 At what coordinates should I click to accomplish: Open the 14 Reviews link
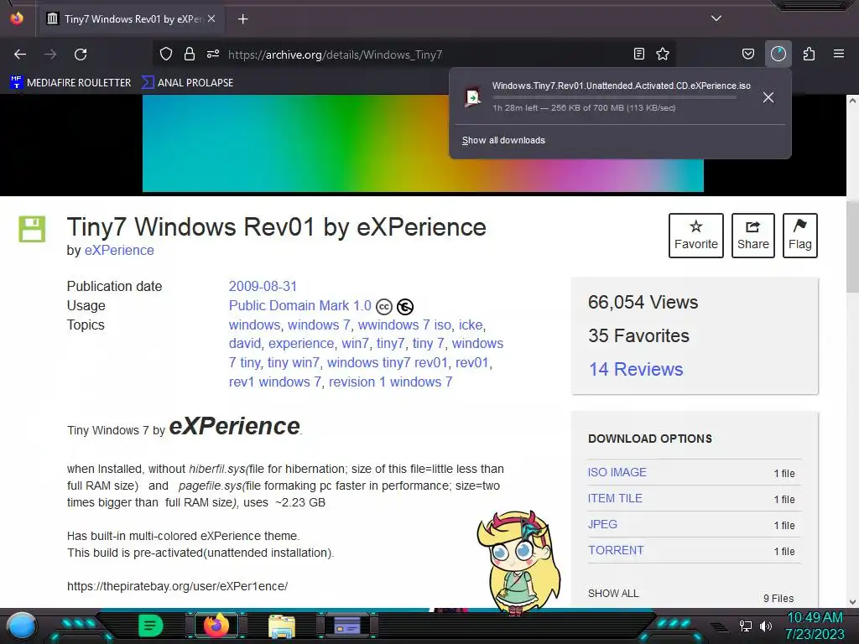(x=636, y=369)
